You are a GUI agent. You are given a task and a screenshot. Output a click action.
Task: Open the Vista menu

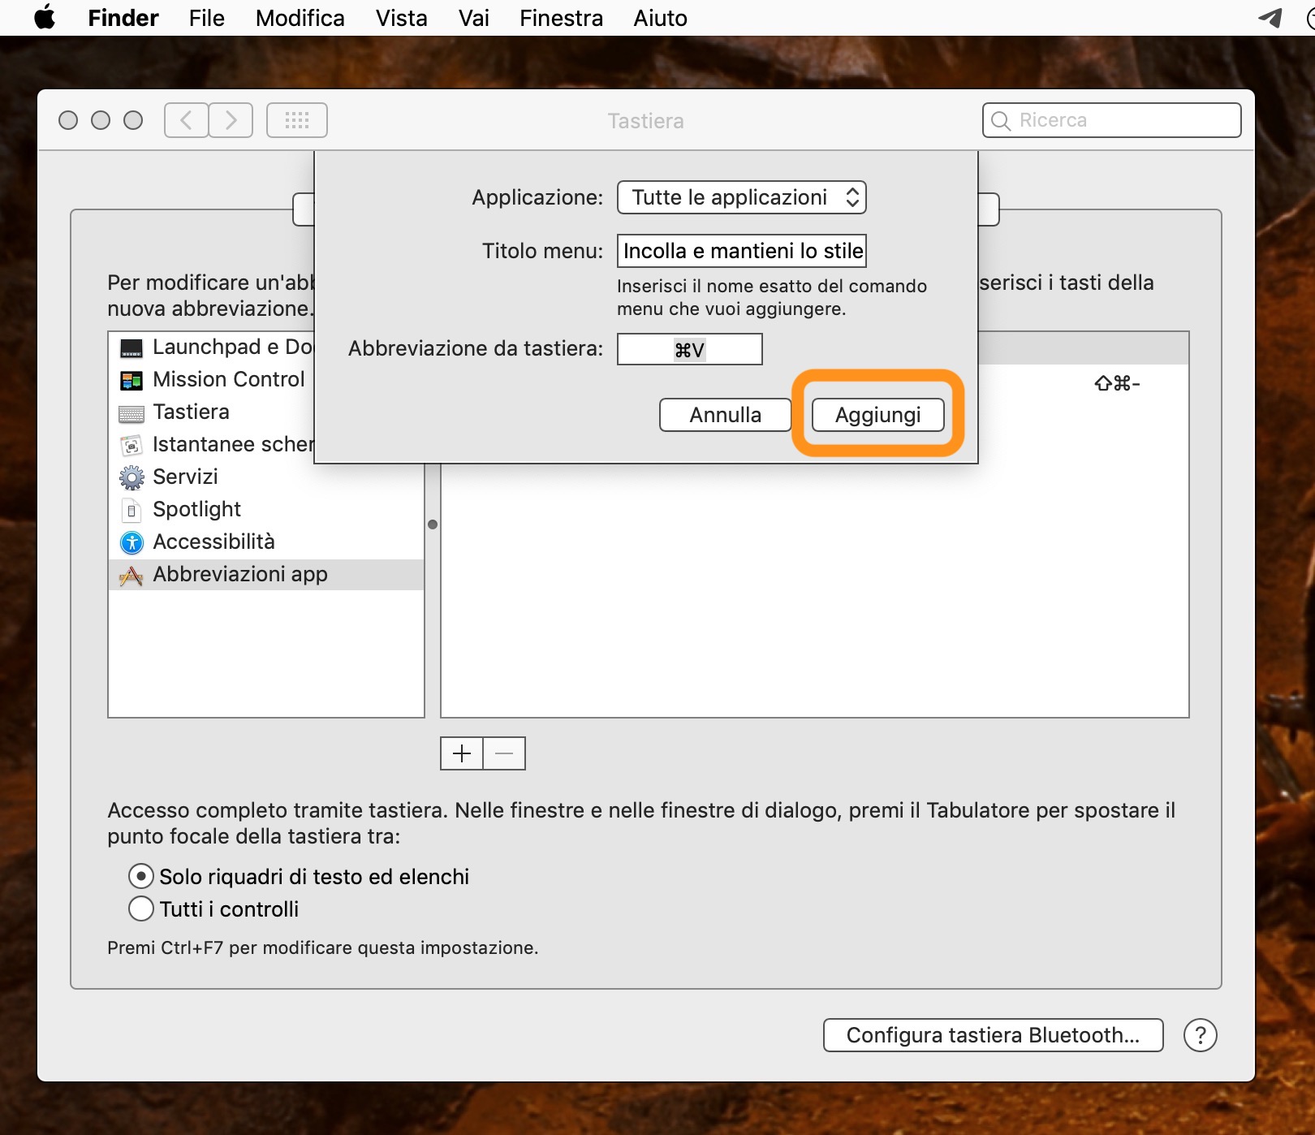[402, 18]
